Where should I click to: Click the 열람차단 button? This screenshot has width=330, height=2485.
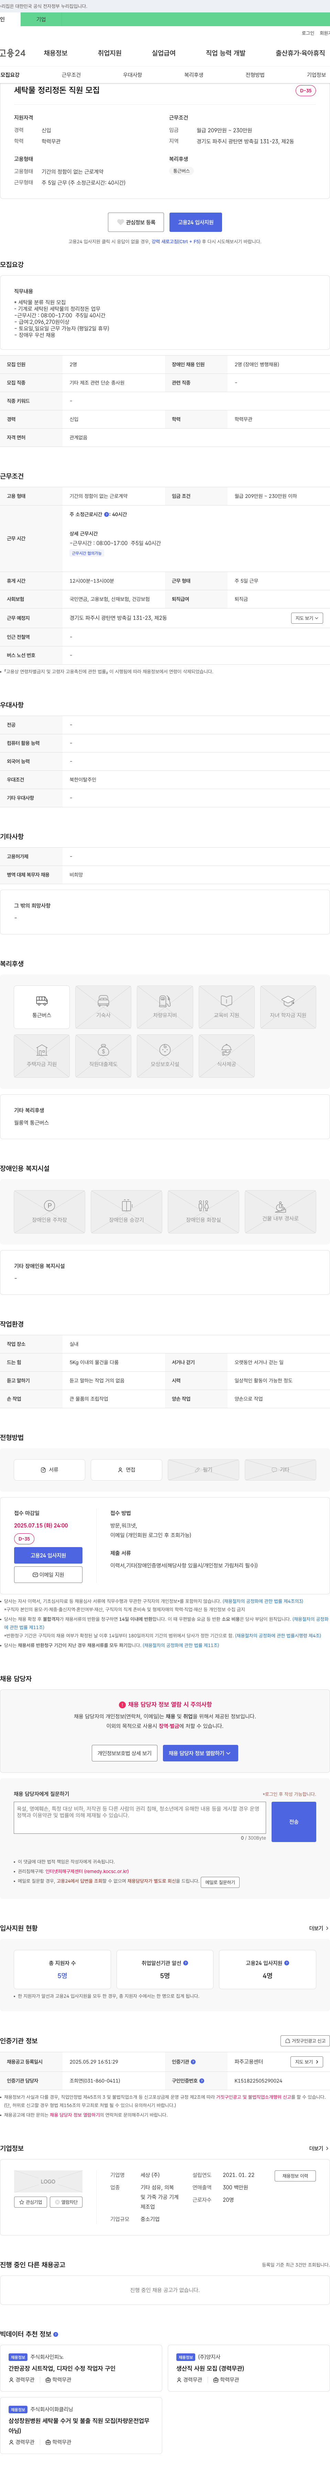tap(66, 2202)
